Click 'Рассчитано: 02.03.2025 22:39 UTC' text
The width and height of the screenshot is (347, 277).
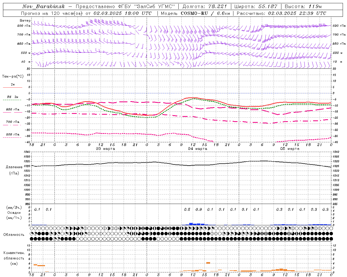coord(281,13)
